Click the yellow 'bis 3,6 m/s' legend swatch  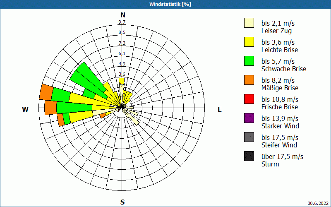pyautogui.click(x=249, y=42)
